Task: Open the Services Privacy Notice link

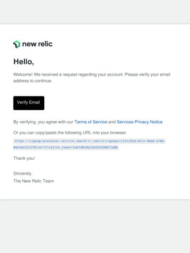Action: point(139,122)
